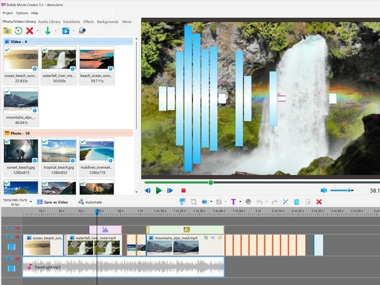380x285 pixels.
Task: Toggle checkbox on mountains_alps video thumbnail
Action: [7, 92]
